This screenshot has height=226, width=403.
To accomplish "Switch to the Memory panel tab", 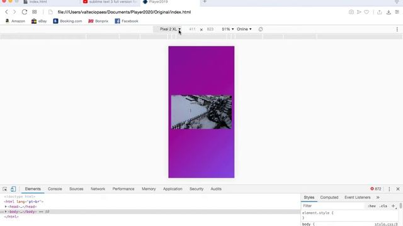I will point(149,189).
